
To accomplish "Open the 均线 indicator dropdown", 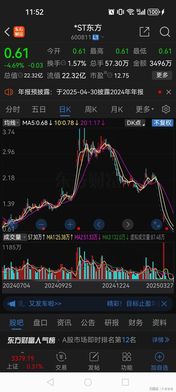I will tap(11, 123).
